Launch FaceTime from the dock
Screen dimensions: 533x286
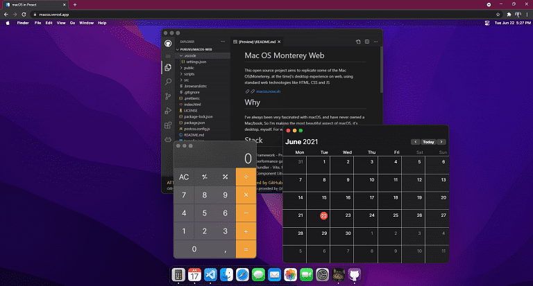tap(306, 274)
